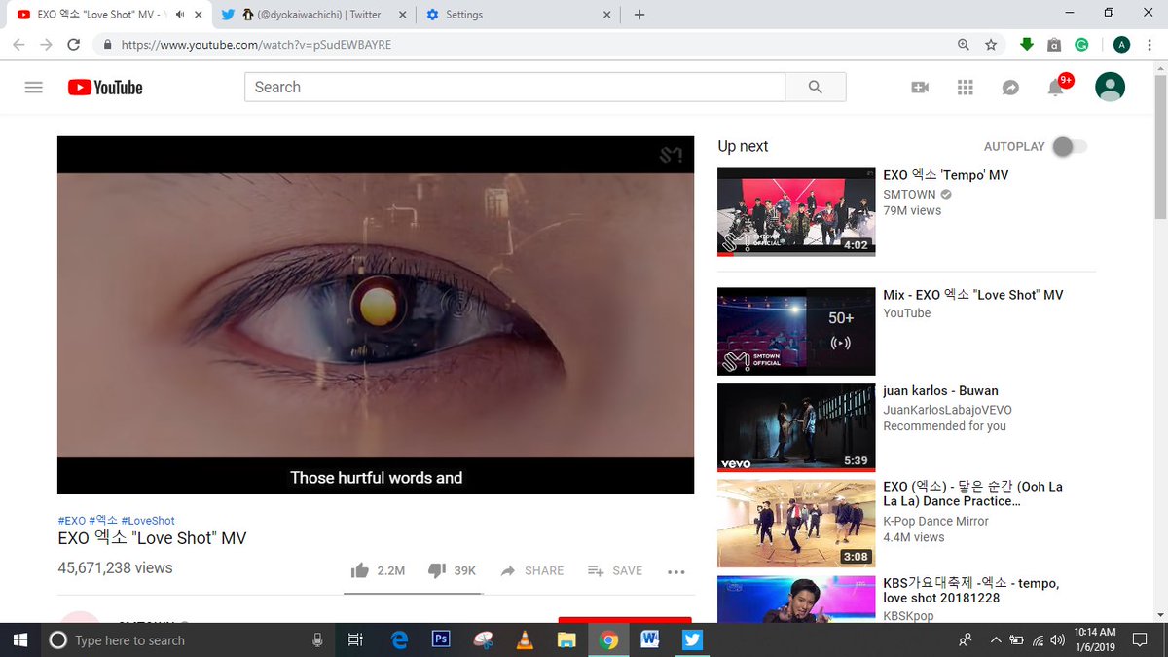Open the #EXO hashtag link
Viewport: 1168px width, 657px height.
(x=71, y=521)
